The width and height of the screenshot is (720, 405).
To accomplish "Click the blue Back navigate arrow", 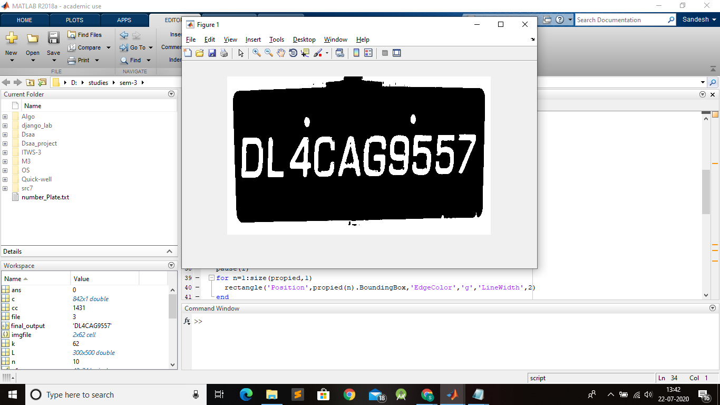I will 124,35.
